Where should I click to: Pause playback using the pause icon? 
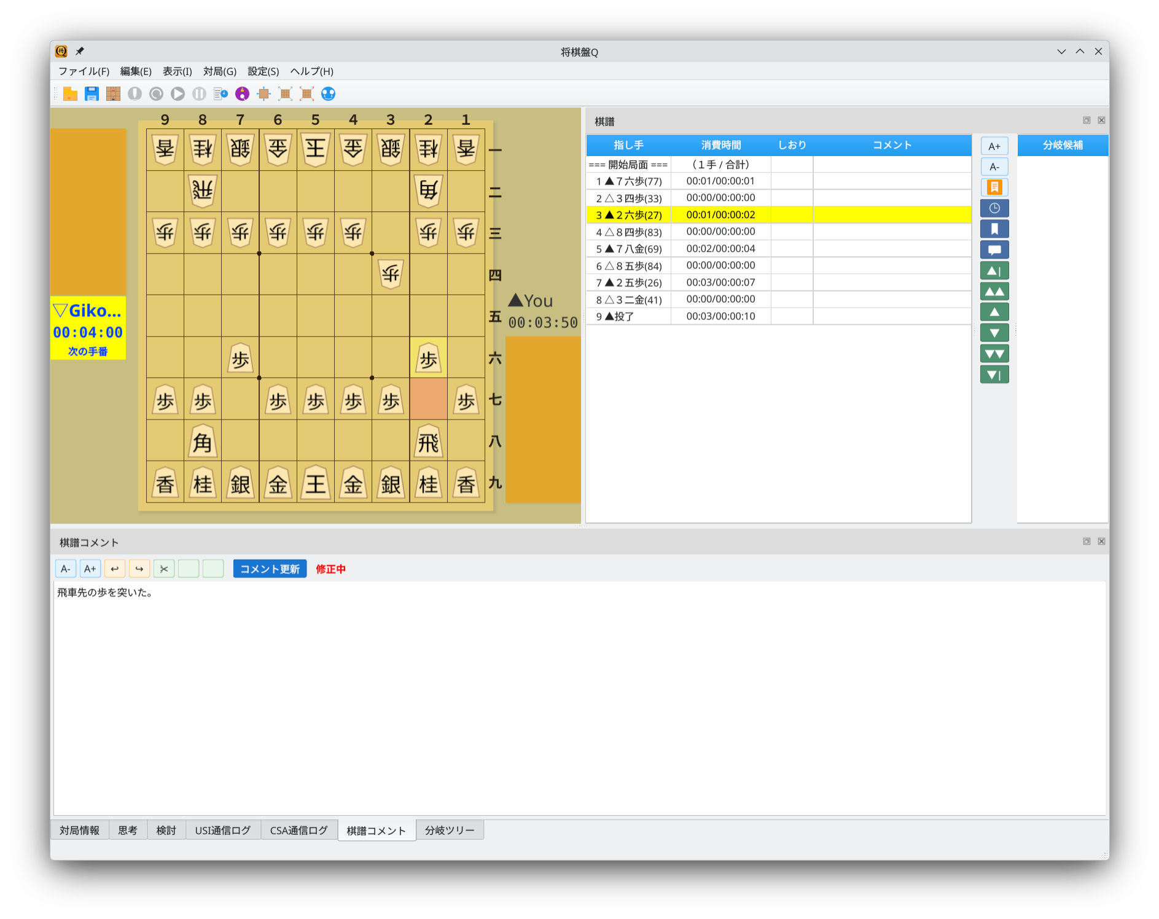[198, 93]
